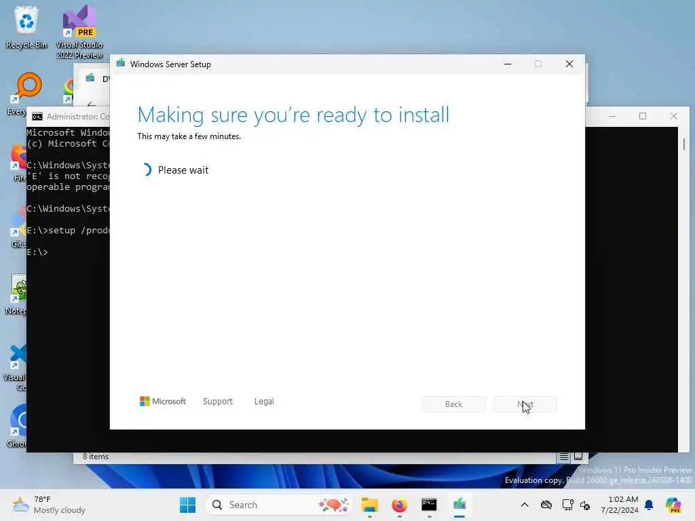695x521 pixels.
Task: Minimize the Windows Server Setup window
Action: click(508, 64)
